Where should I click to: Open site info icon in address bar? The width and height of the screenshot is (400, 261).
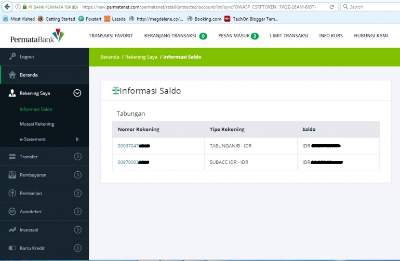[x=18, y=7]
